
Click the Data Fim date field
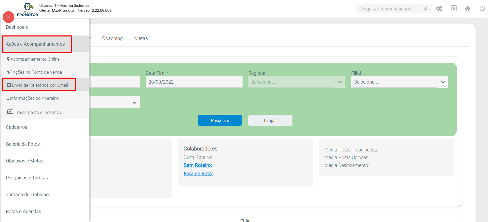194,82
